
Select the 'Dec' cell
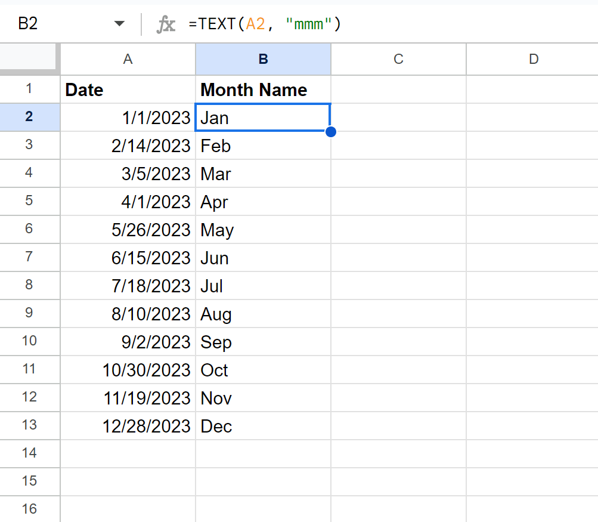click(x=263, y=426)
